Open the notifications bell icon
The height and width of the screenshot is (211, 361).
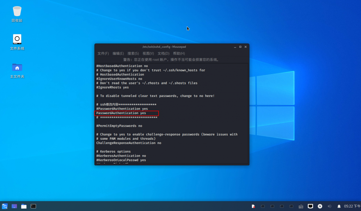coord(339,206)
